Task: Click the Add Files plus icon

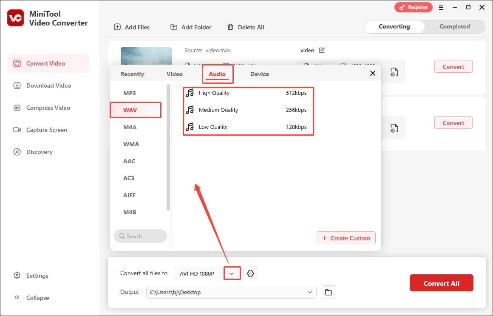Action: (x=117, y=27)
